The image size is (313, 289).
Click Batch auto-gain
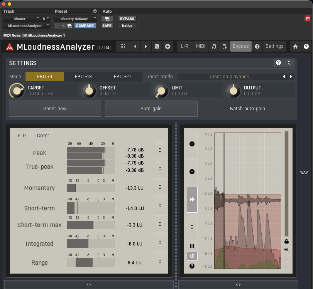click(x=247, y=109)
